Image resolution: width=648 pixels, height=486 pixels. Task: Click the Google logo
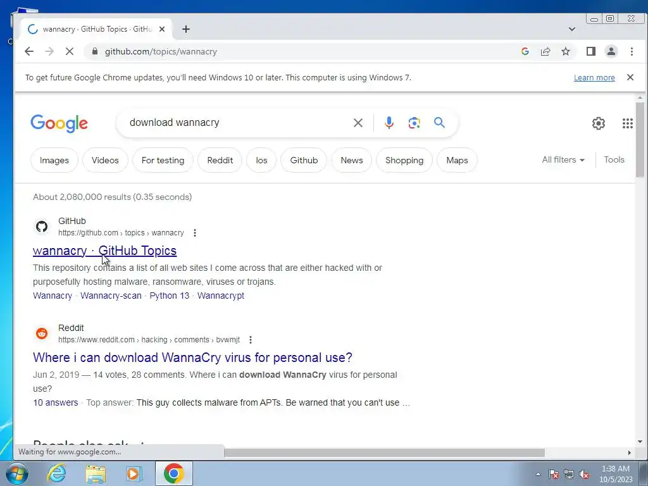(x=59, y=123)
